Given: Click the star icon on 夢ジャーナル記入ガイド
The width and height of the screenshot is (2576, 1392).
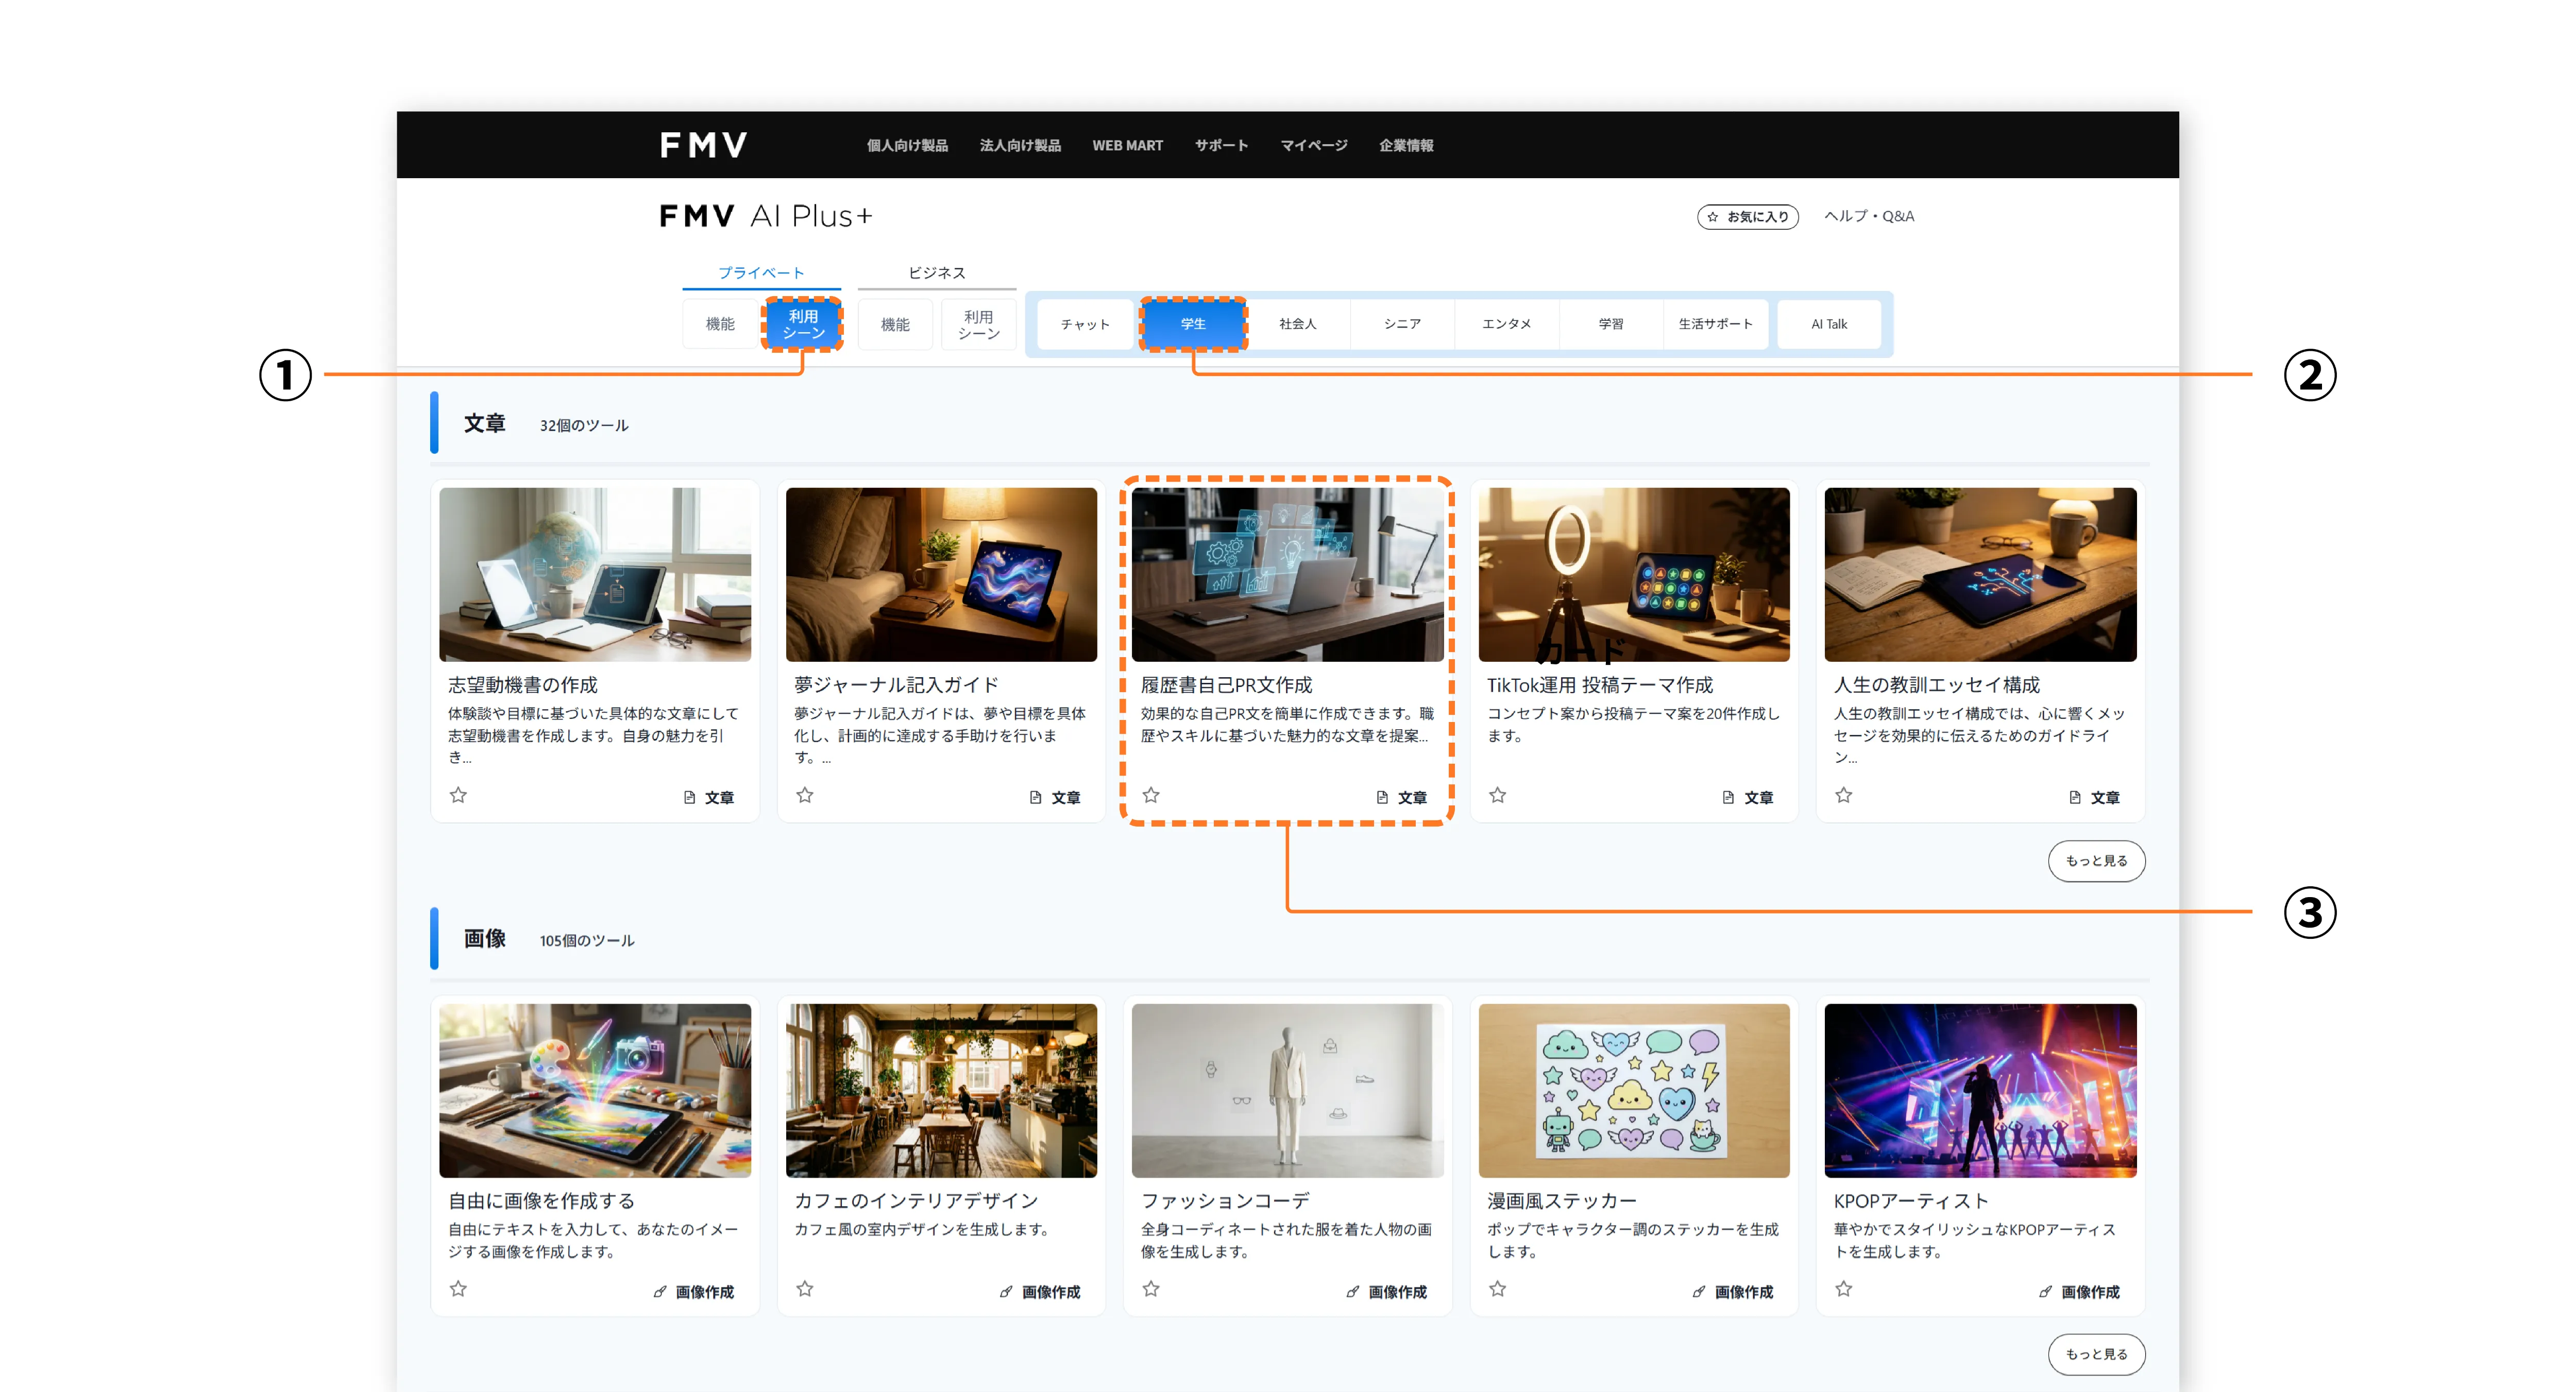Looking at the screenshot, I should coord(805,796).
